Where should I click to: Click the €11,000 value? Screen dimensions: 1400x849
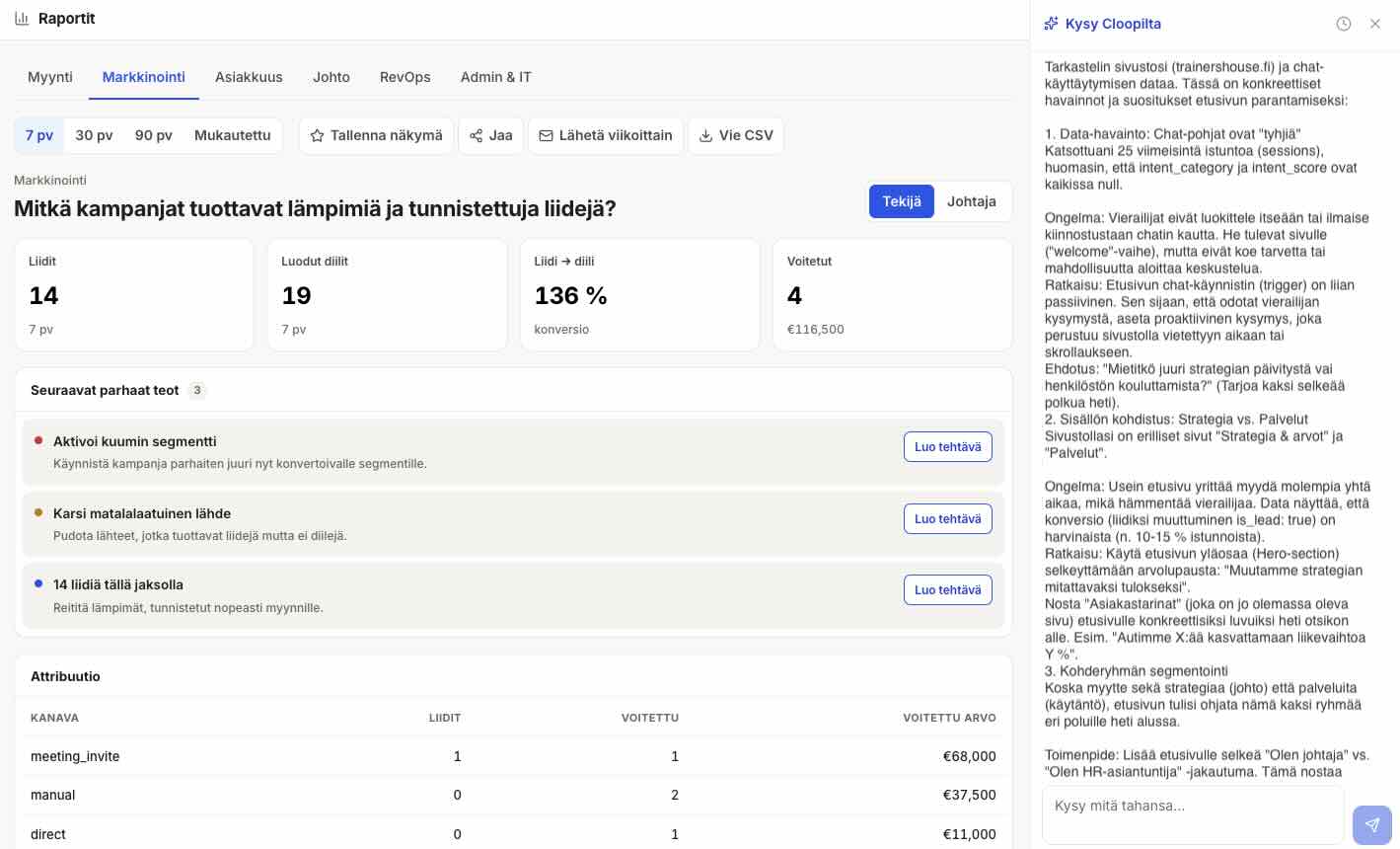pos(970,834)
